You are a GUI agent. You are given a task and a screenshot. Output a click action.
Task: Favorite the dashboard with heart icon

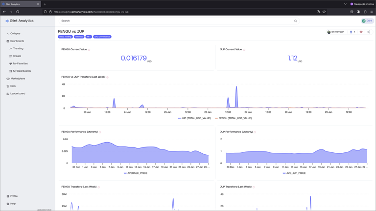coord(361,32)
